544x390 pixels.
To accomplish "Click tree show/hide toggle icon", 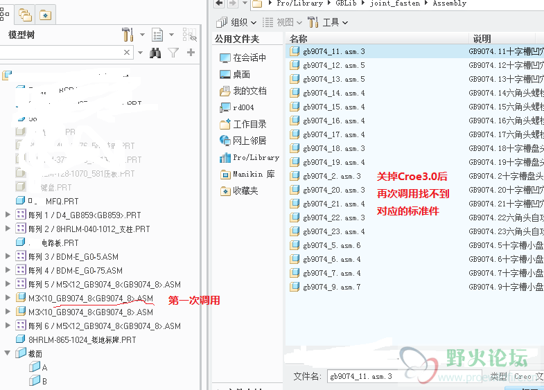I will [189, 35].
